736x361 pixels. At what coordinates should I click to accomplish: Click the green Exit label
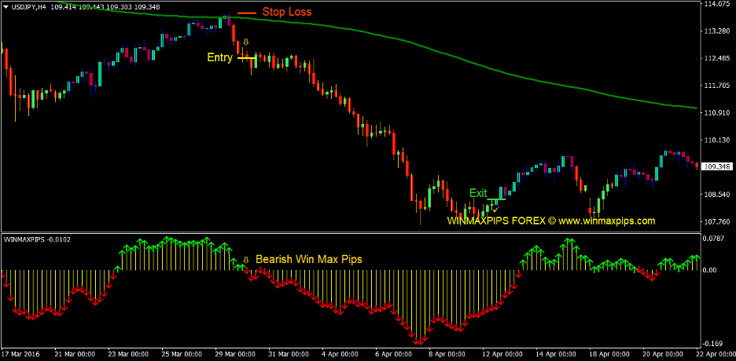[479, 192]
